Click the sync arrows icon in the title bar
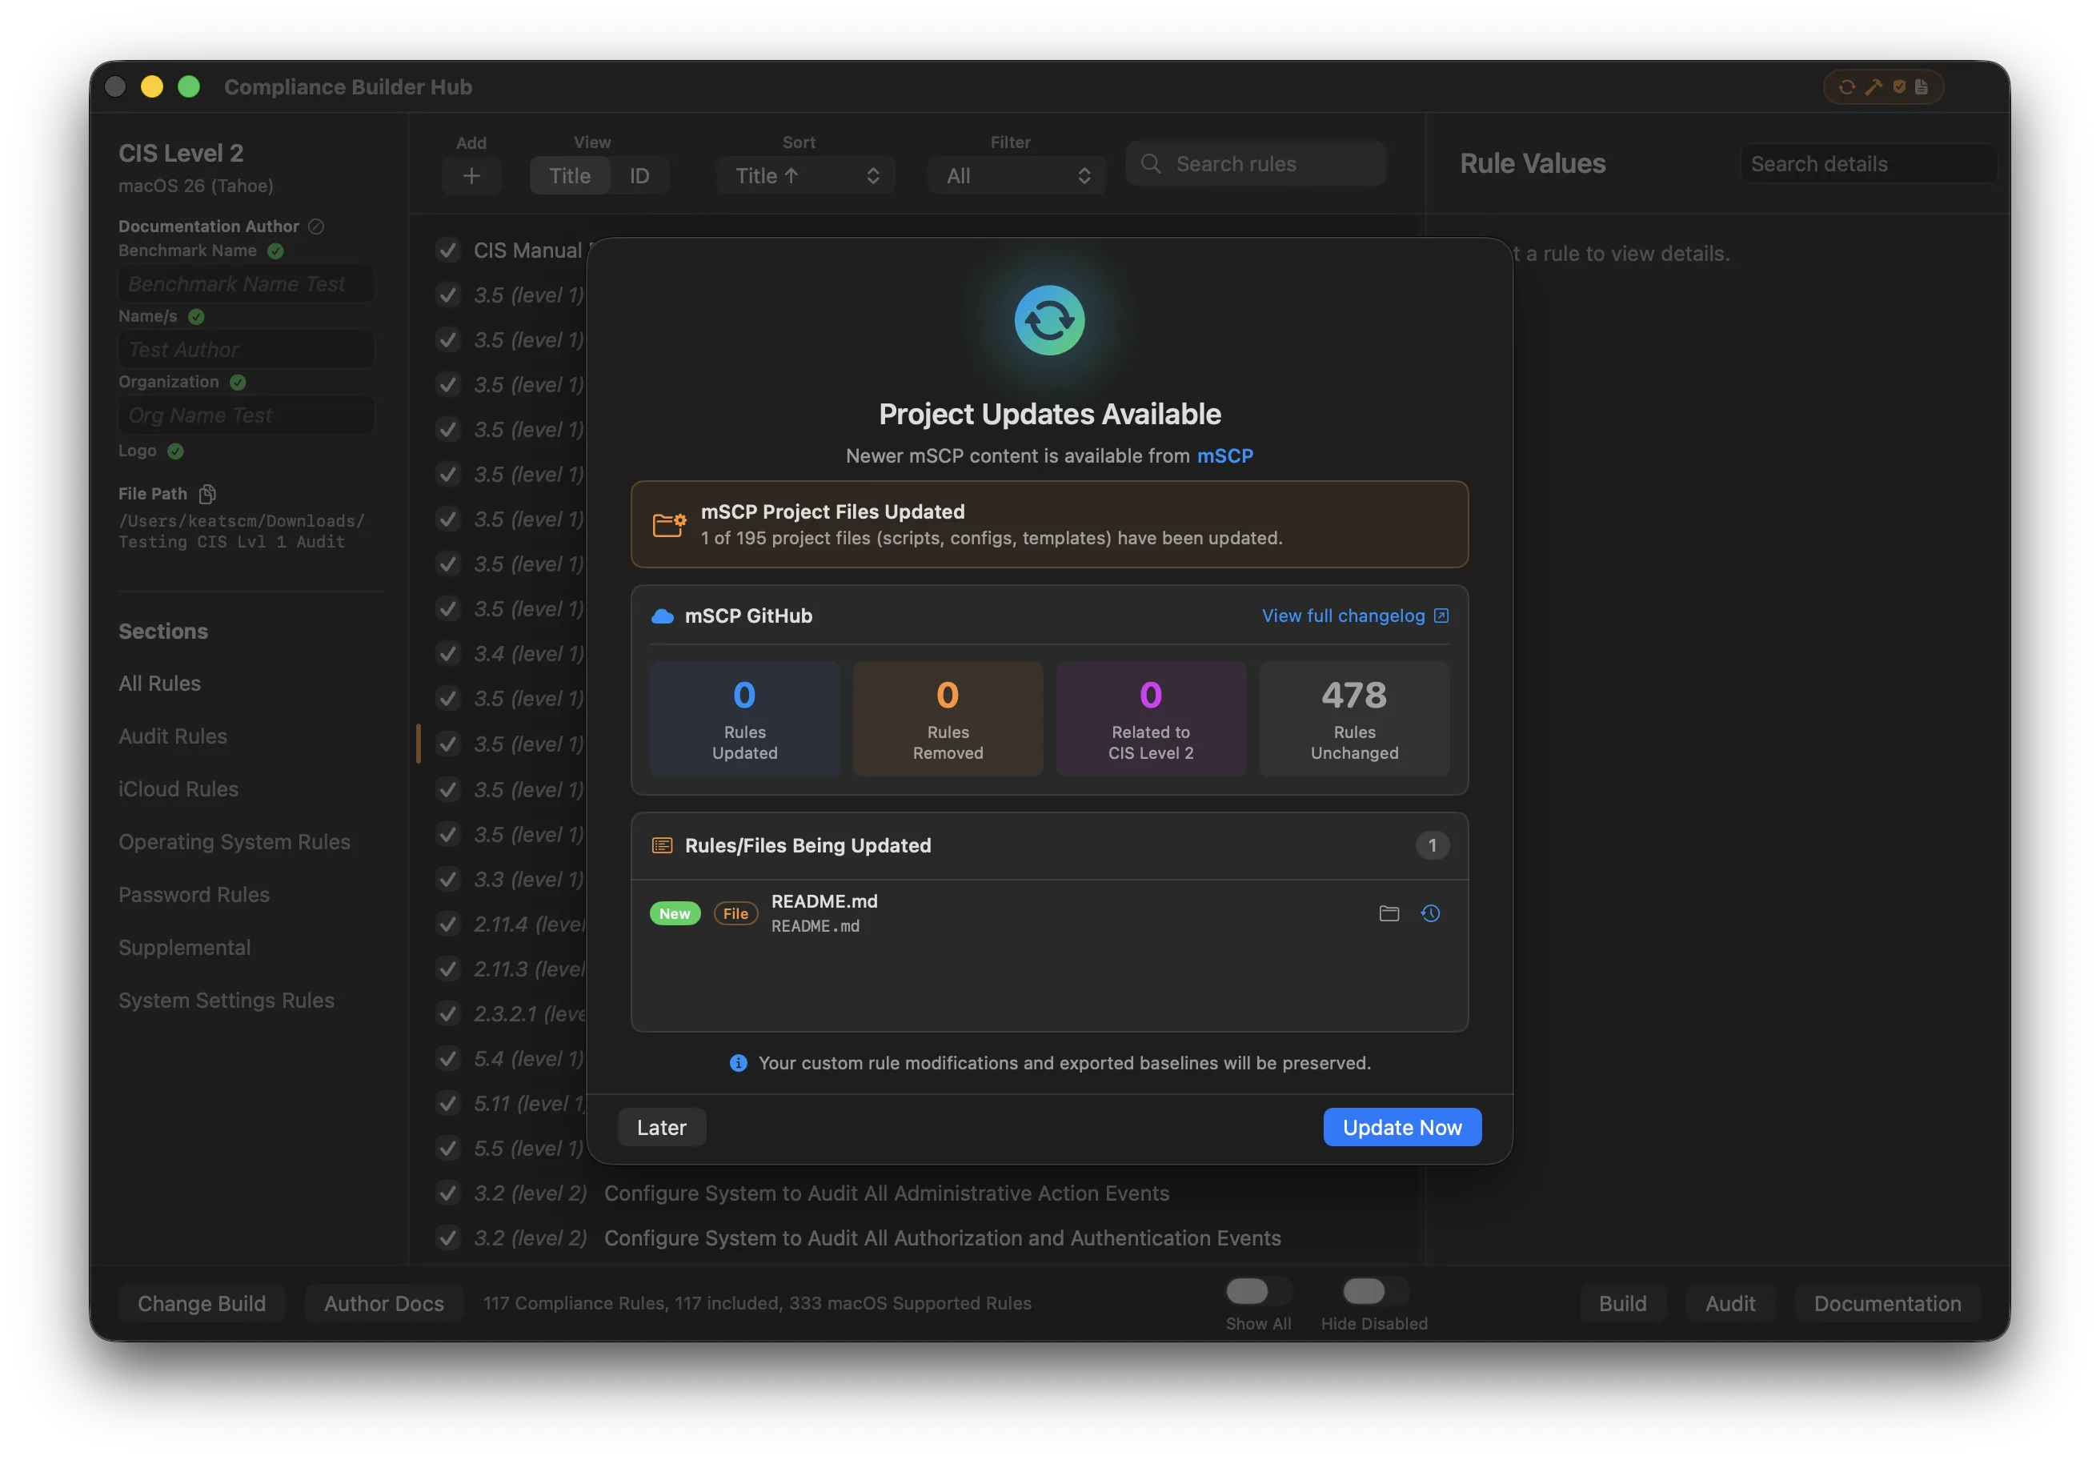Screen dimensions: 2100x1460 [x=1846, y=87]
